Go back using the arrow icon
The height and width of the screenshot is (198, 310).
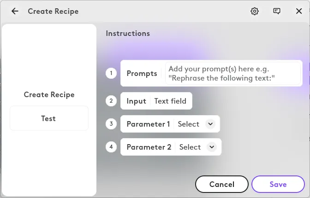pyautogui.click(x=15, y=11)
